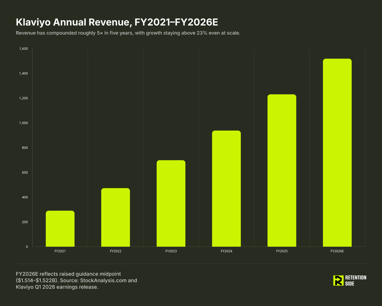Viewport: 382px width, 306px height.
Task: Select the FY2025 revenue bar
Action: (282, 171)
